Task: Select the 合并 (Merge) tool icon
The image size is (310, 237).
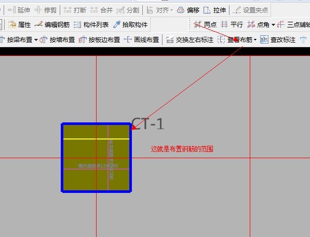Action: coord(94,10)
